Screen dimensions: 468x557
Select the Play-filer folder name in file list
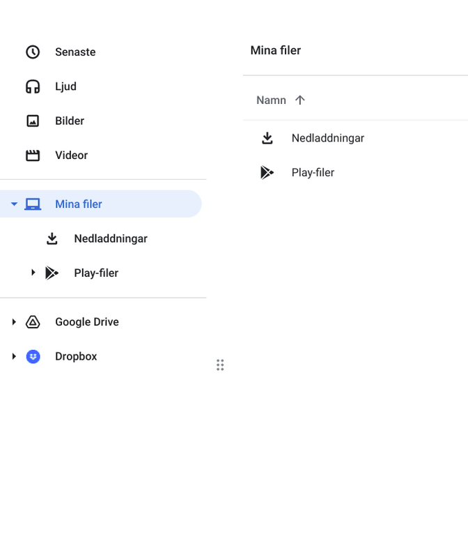point(313,173)
